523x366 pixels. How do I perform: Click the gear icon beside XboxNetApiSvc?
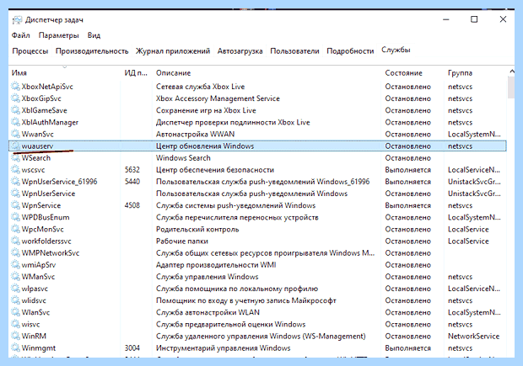tap(15, 87)
